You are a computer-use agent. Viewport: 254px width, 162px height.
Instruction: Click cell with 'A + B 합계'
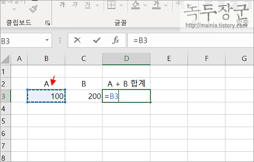coord(126,84)
